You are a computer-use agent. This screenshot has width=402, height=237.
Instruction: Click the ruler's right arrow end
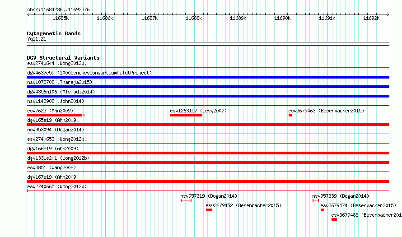pyautogui.click(x=388, y=14)
